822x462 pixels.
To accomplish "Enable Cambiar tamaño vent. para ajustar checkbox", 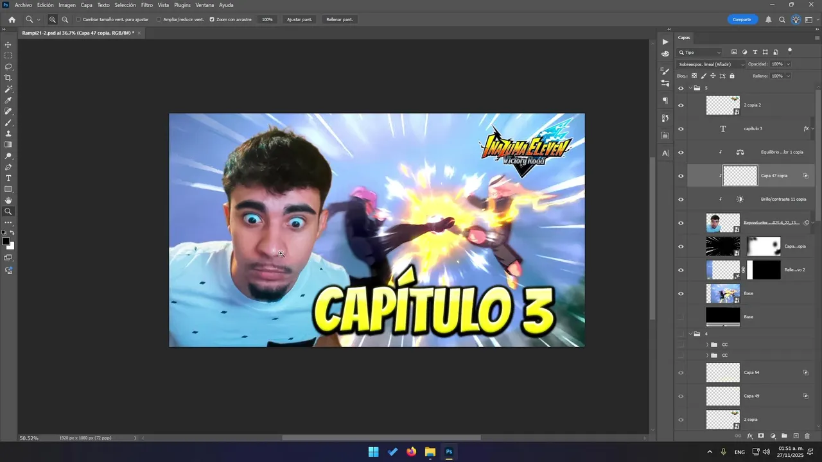I will [79, 20].
